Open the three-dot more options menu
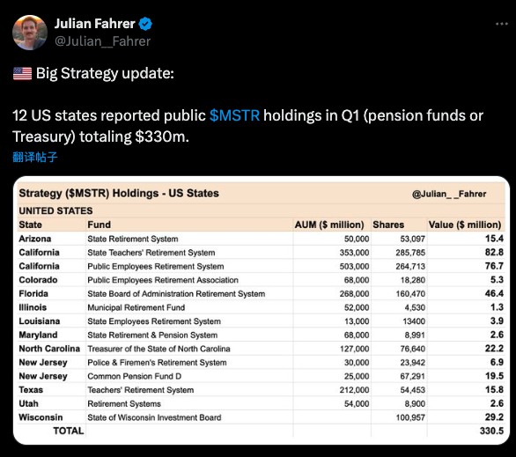Screen dimensions: 516x457 [x=502, y=24]
